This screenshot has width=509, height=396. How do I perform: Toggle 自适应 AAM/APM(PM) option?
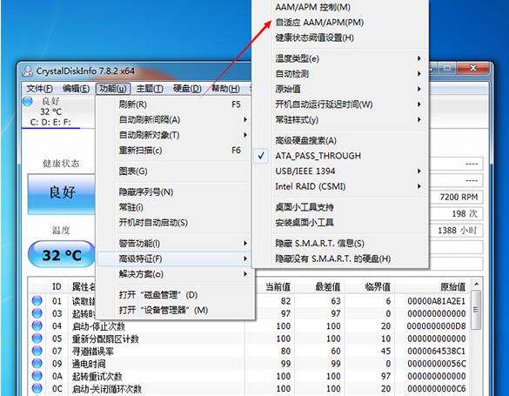tap(340, 23)
